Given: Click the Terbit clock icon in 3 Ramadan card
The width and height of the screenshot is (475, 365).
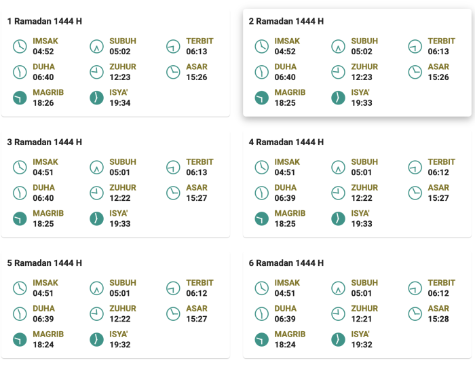Looking at the screenshot, I should click(x=174, y=167).
